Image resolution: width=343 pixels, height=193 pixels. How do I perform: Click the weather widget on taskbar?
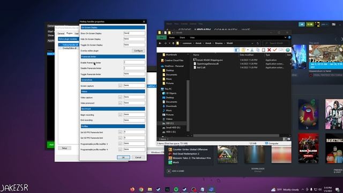[x=285, y=189]
